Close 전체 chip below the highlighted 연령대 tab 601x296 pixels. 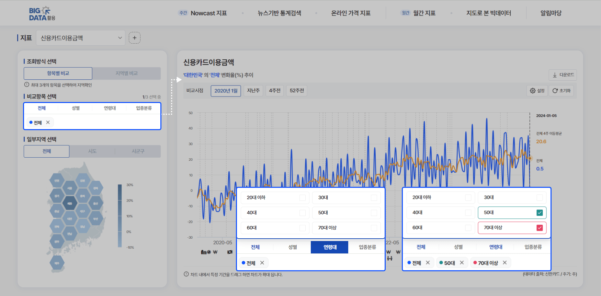(262, 263)
